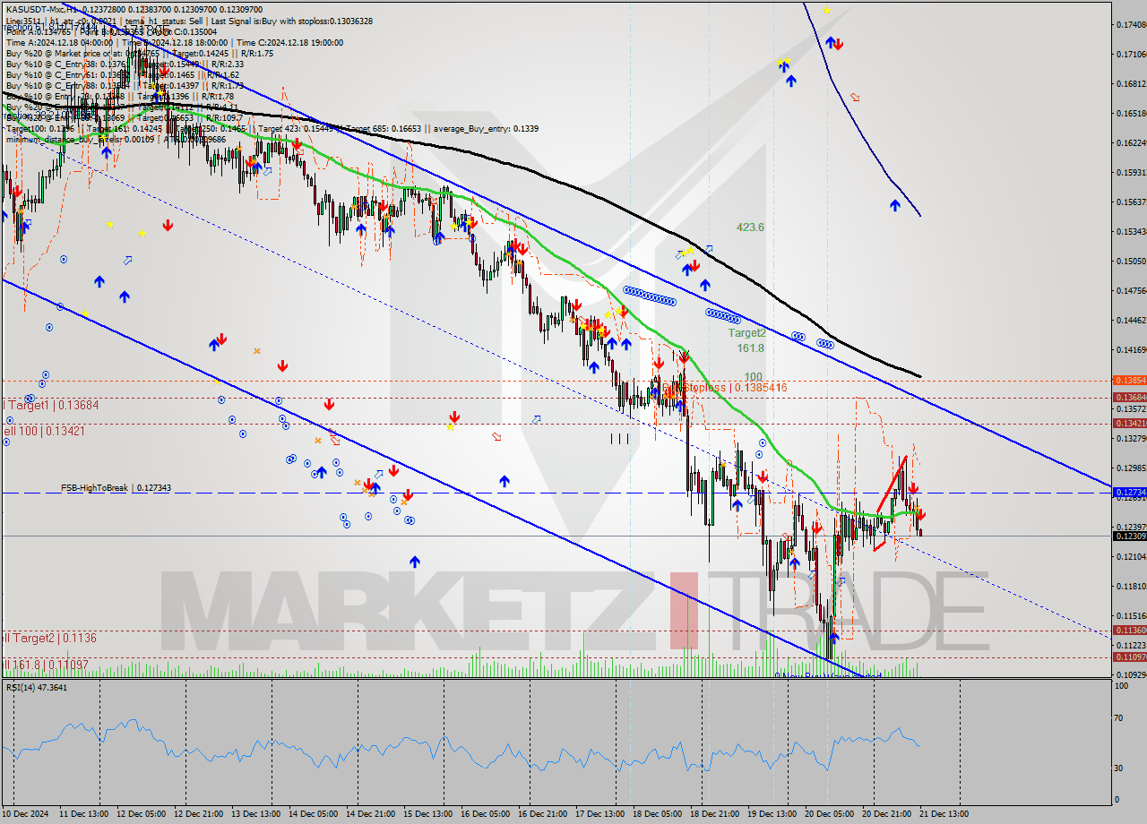Click the green Target2 label on chart
The height and width of the screenshot is (824, 1147).
click(746, 332)
